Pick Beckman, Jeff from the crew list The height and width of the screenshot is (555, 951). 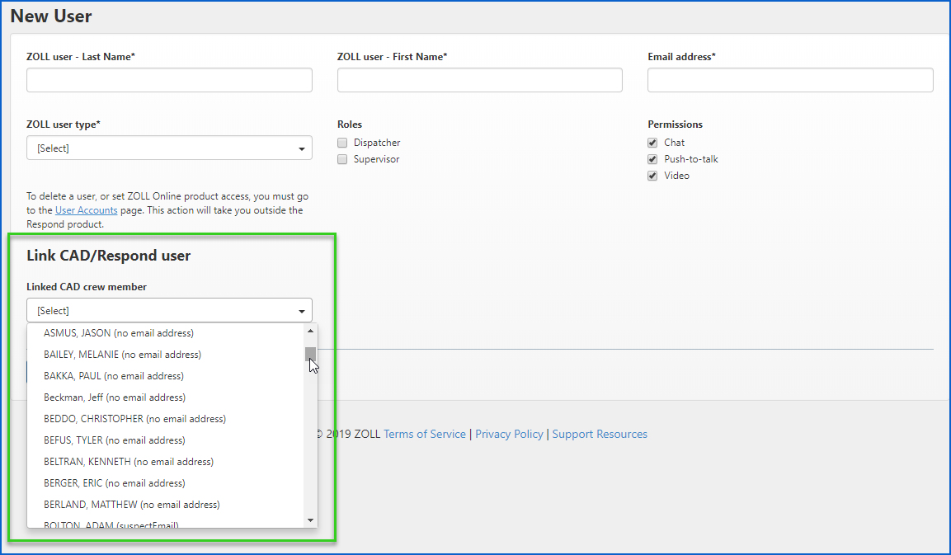(115, 397)
